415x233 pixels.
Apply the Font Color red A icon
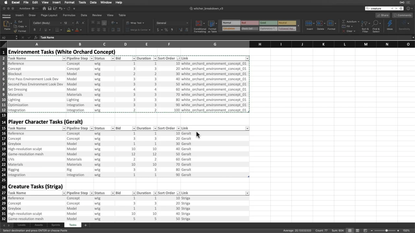click(77, 30)
